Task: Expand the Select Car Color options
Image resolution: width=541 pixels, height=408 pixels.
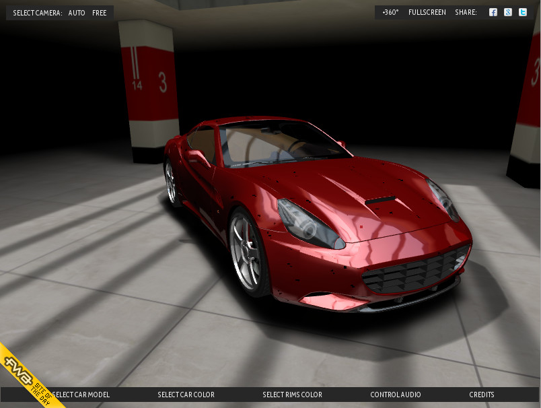Action: click(x=186, y=395)
